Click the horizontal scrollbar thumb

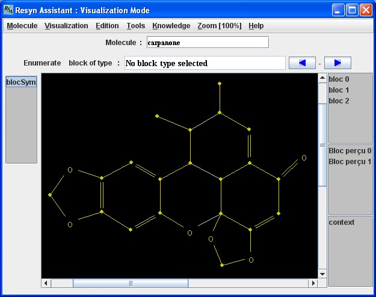pyautogui.click(x=131, y=283)
